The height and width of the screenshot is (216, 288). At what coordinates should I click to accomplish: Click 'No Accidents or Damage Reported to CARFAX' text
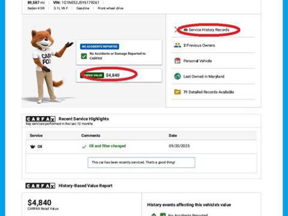[117, 56]
